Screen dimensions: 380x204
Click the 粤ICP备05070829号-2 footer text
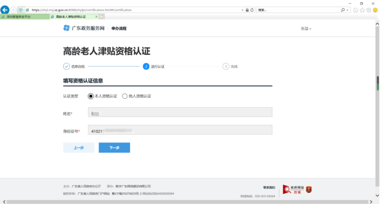[x=127, y=194]
